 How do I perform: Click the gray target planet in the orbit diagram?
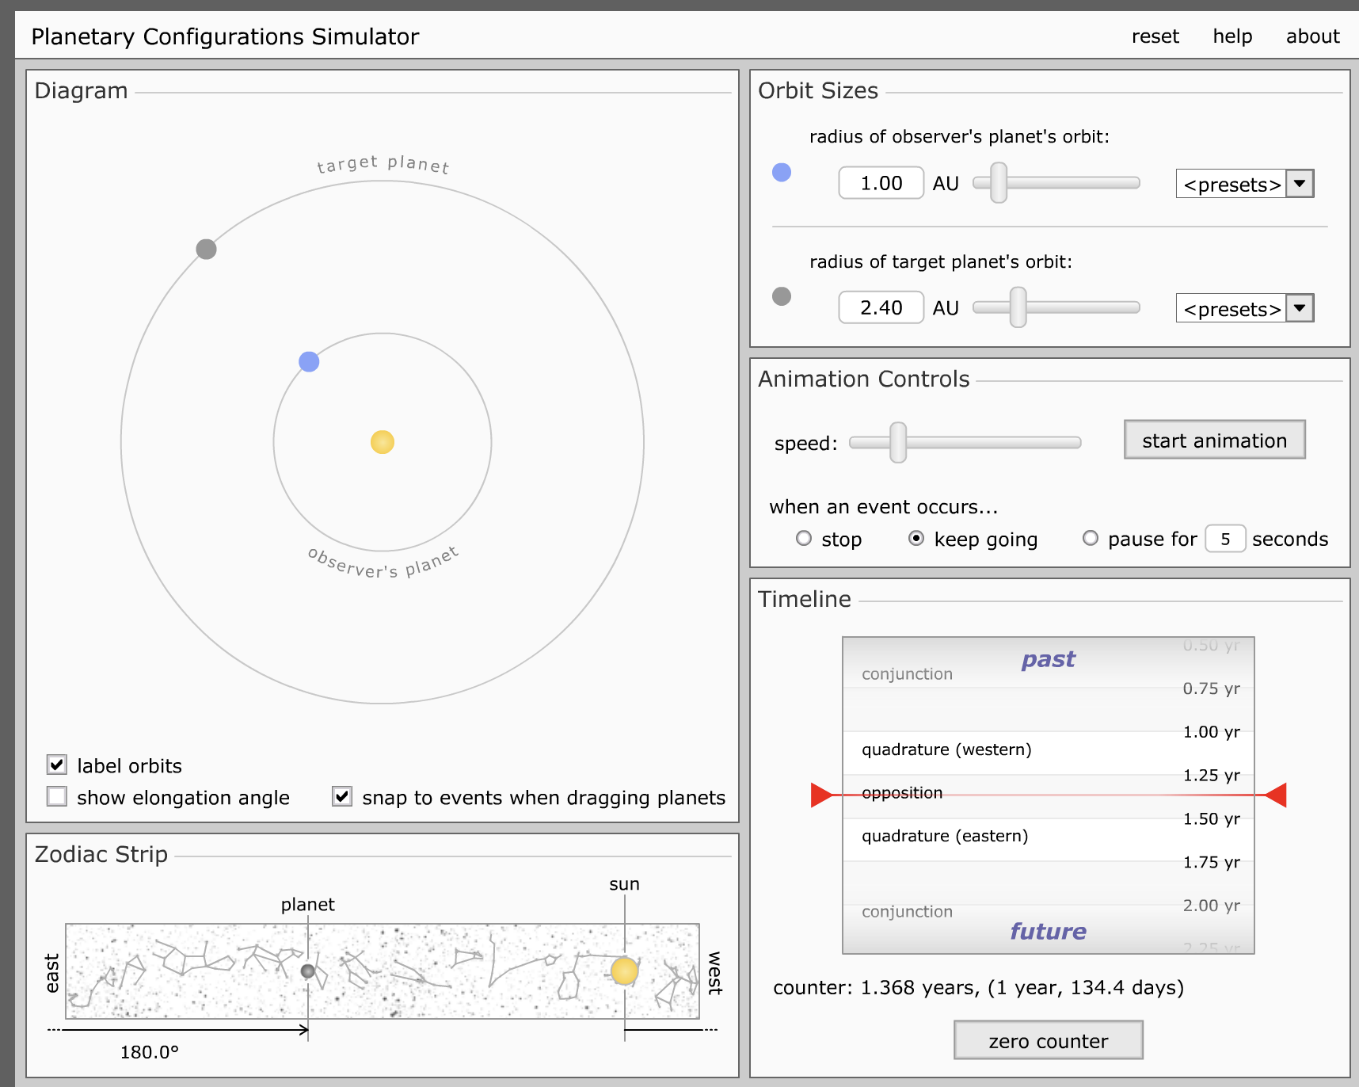pyautogui.click(x=206, y=249)
